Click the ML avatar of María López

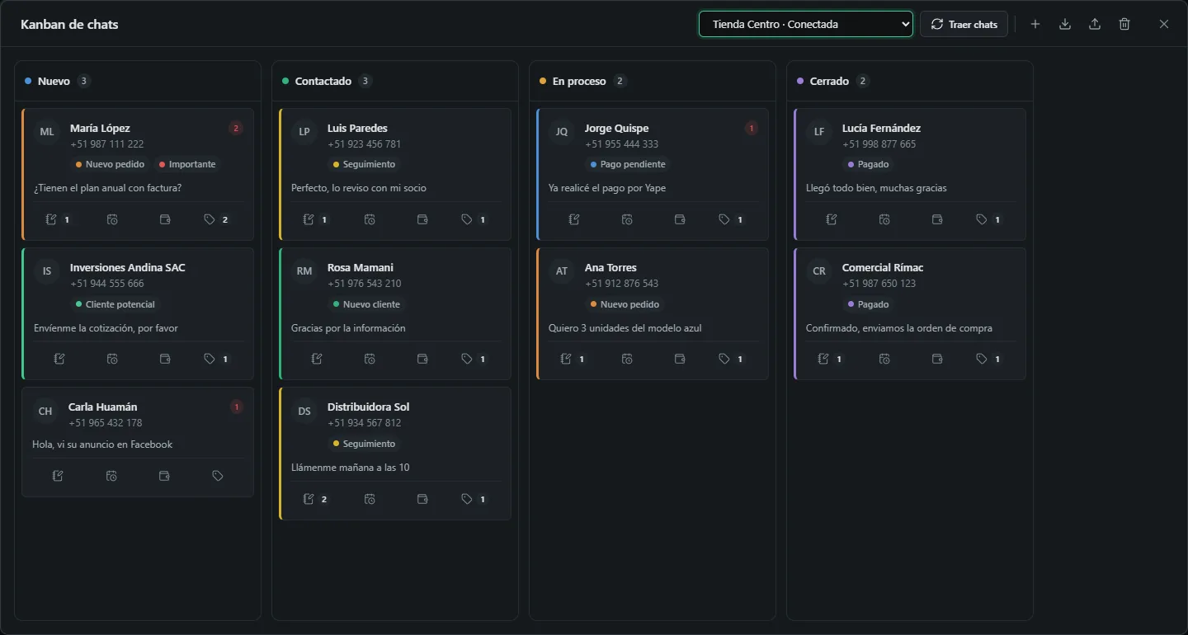pos(47,132)
